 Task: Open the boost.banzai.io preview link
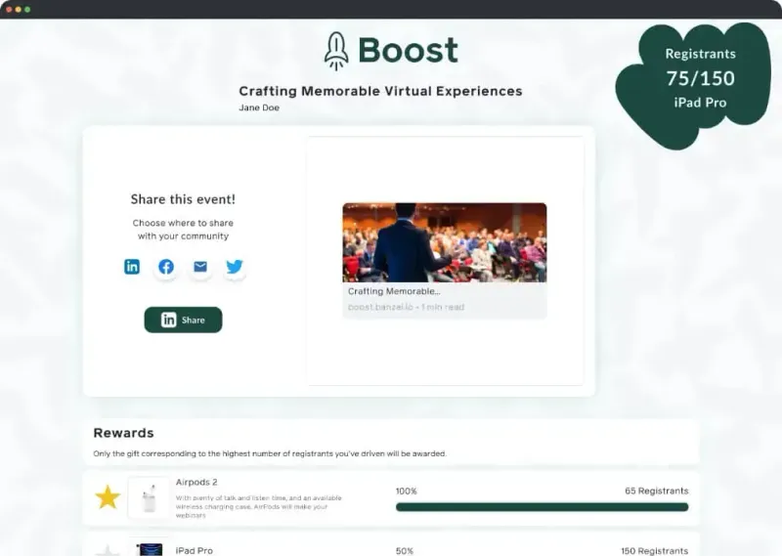(406, 307)
